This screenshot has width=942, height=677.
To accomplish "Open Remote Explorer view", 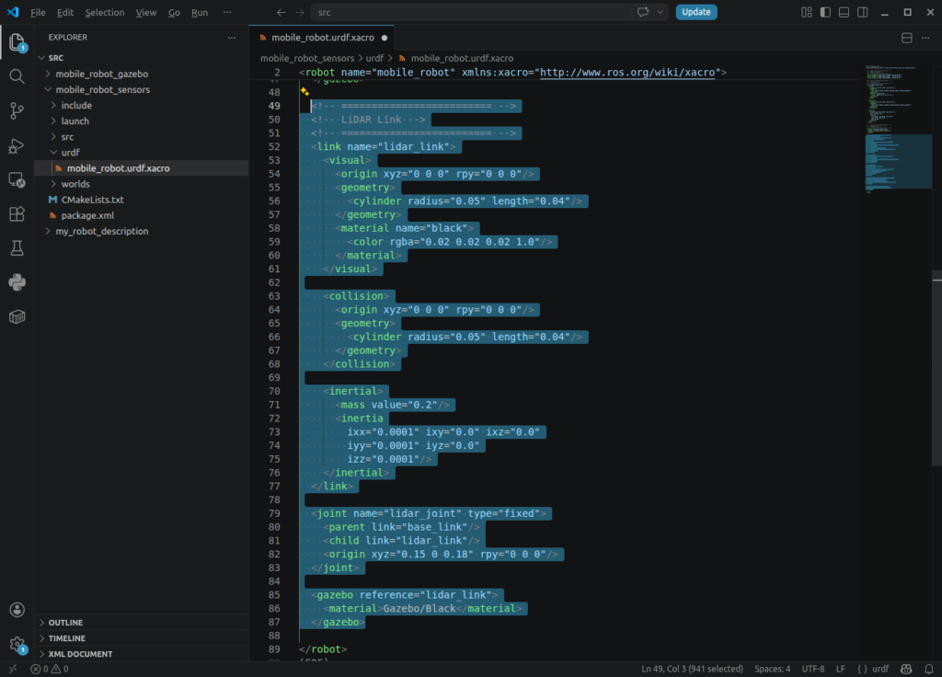I will (17, 179).
